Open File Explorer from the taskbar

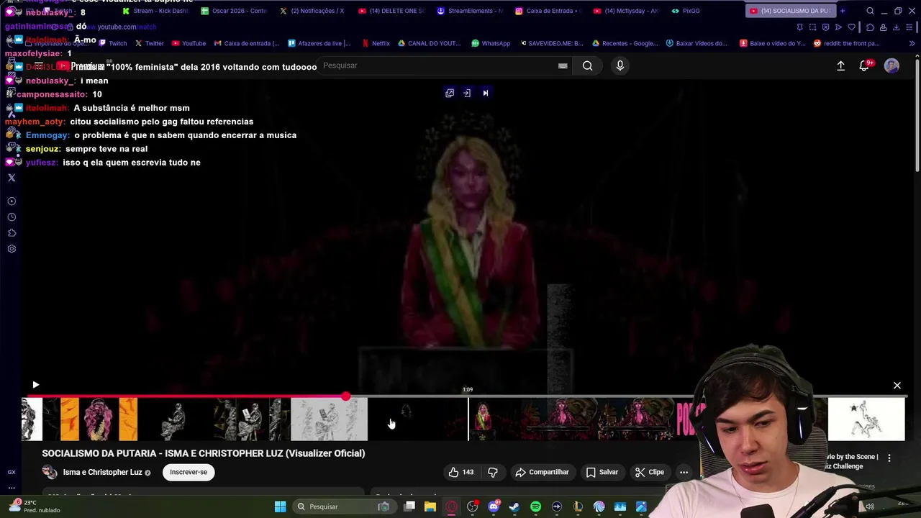coord(430,506)
